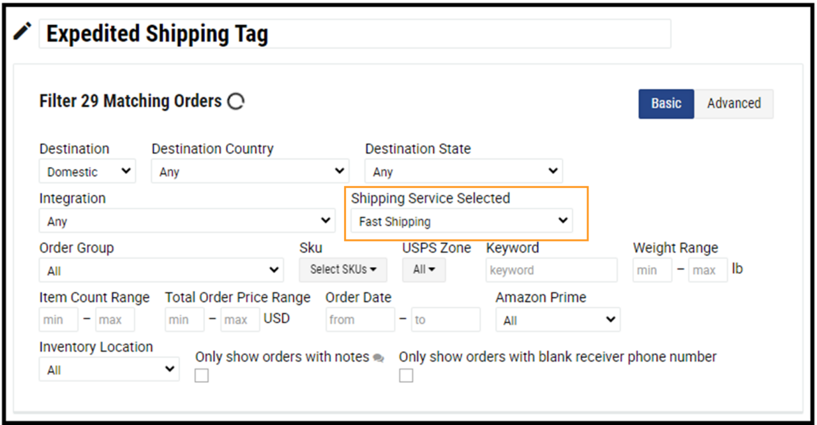This screenshot has width=817, height=425.
Task: Open the Select SKUs dropdown
Action: (x=343, y=270)
